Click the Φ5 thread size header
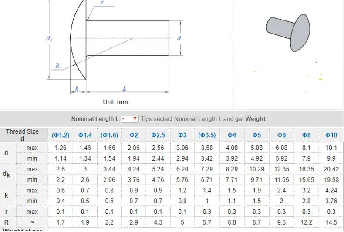Image resolution: width=344 pixels, height=232 pixels. (x=256, y=135)
